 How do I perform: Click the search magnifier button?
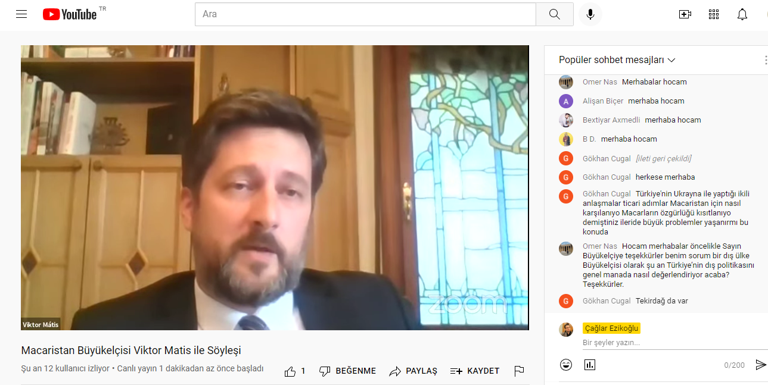[555, 14]
